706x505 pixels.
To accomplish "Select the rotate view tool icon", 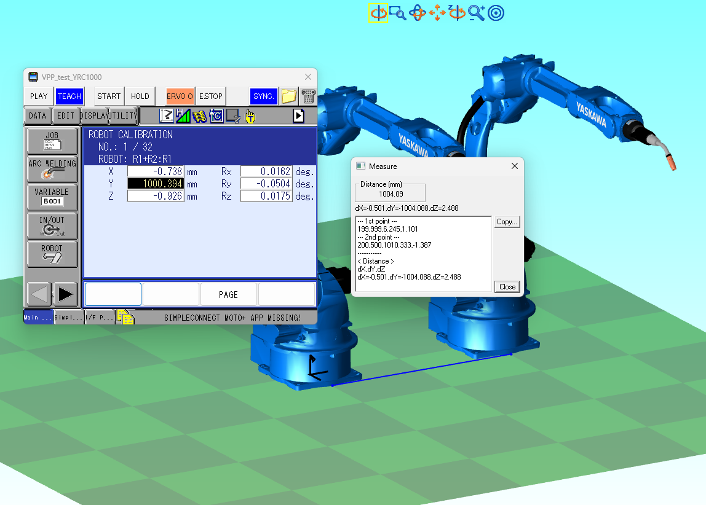I will coord(378,12).
